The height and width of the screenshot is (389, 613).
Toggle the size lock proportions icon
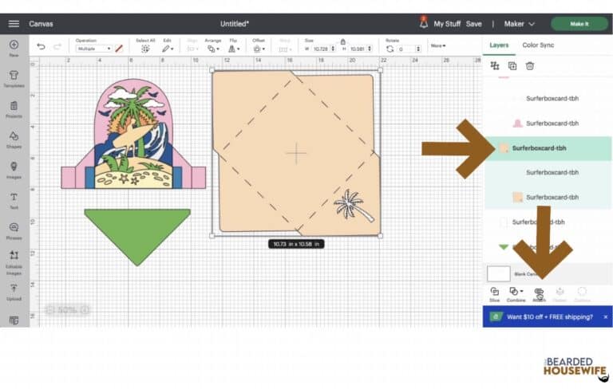(342, 41)
